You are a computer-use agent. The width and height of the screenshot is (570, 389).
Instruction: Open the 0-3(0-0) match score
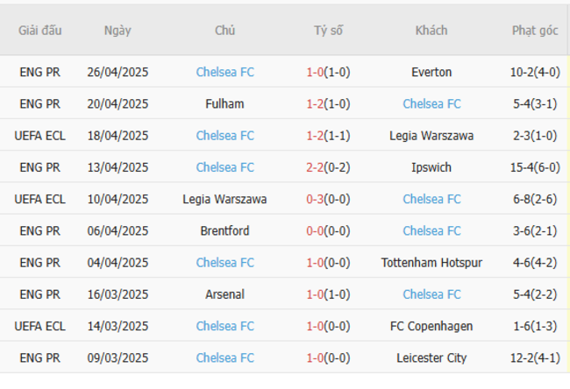coord(329,200)
